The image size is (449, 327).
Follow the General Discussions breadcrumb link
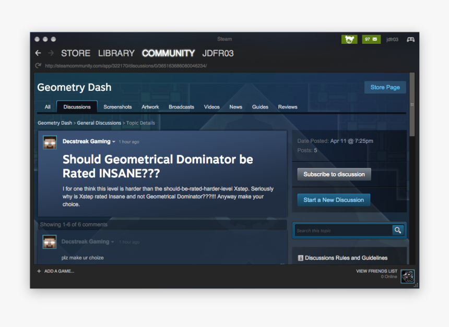99,123
